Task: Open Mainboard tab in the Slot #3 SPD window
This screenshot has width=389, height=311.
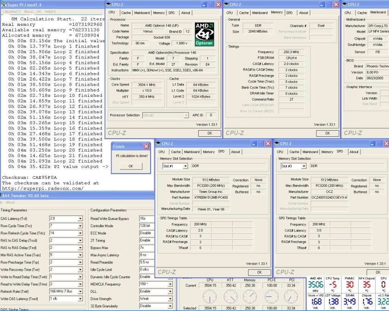Action: (310, 152)
